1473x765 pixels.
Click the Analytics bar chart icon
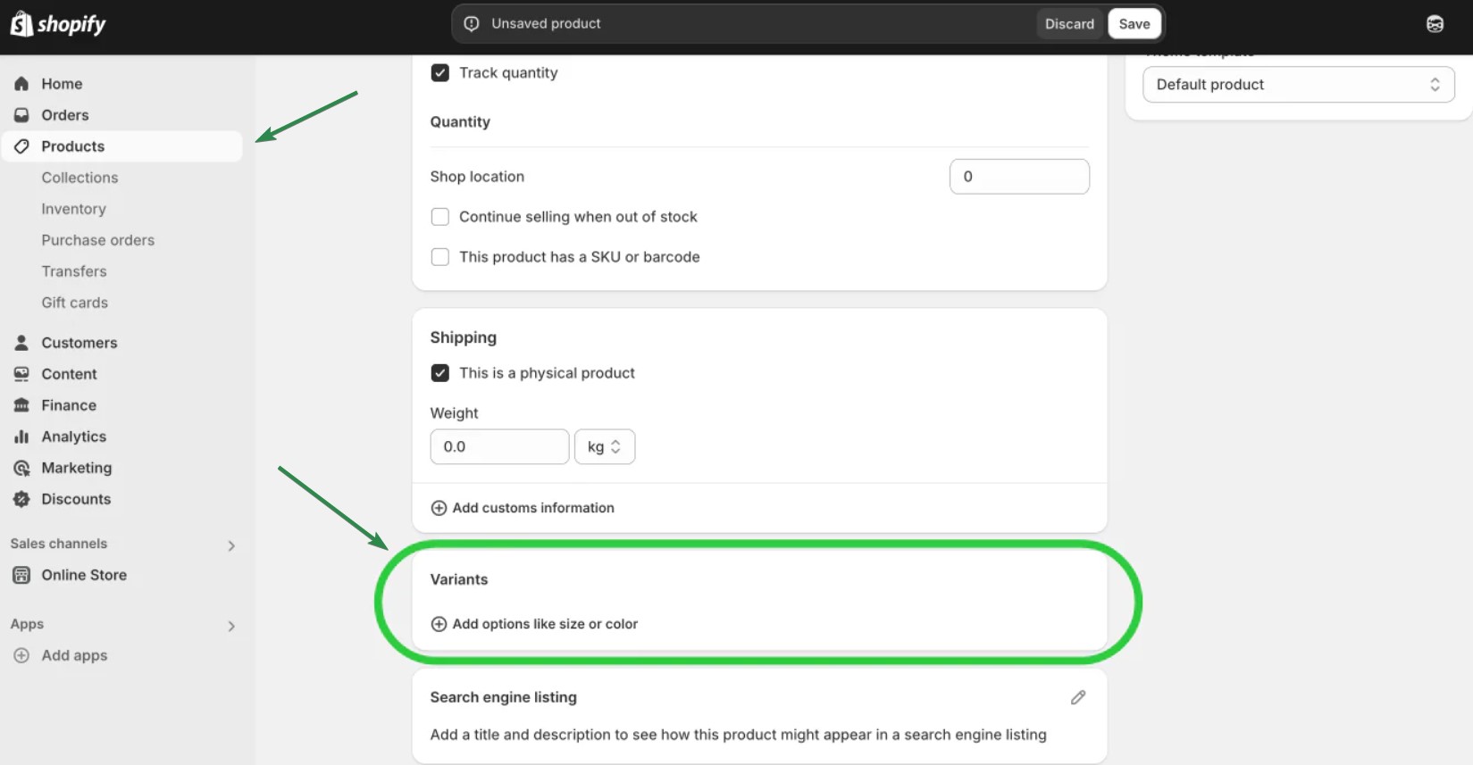(x=21, y=437)
